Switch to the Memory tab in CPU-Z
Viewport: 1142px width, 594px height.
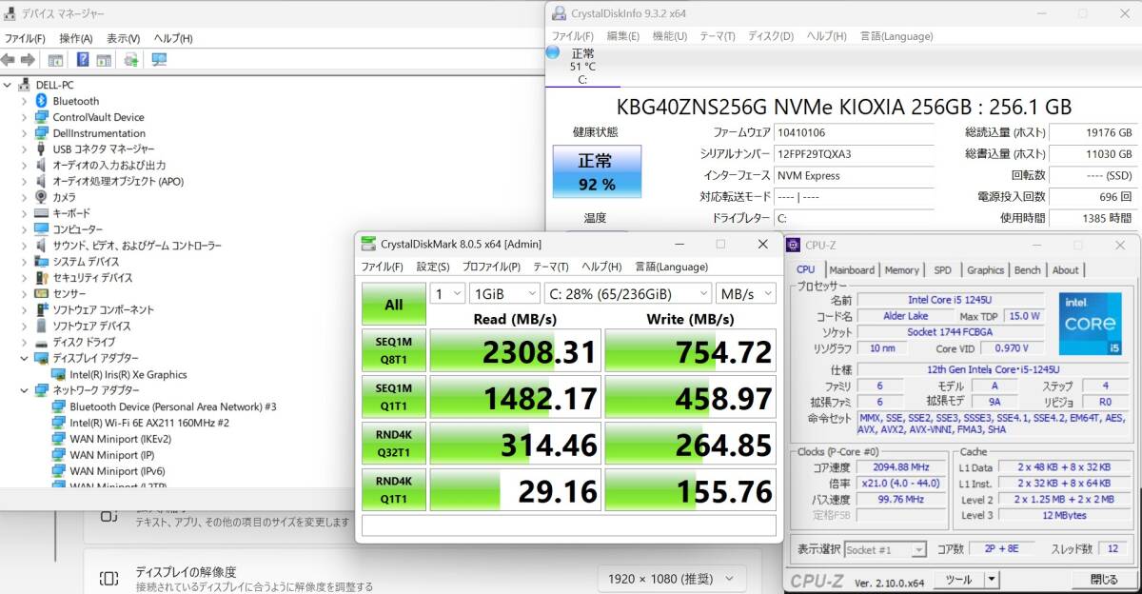point(902,270)
